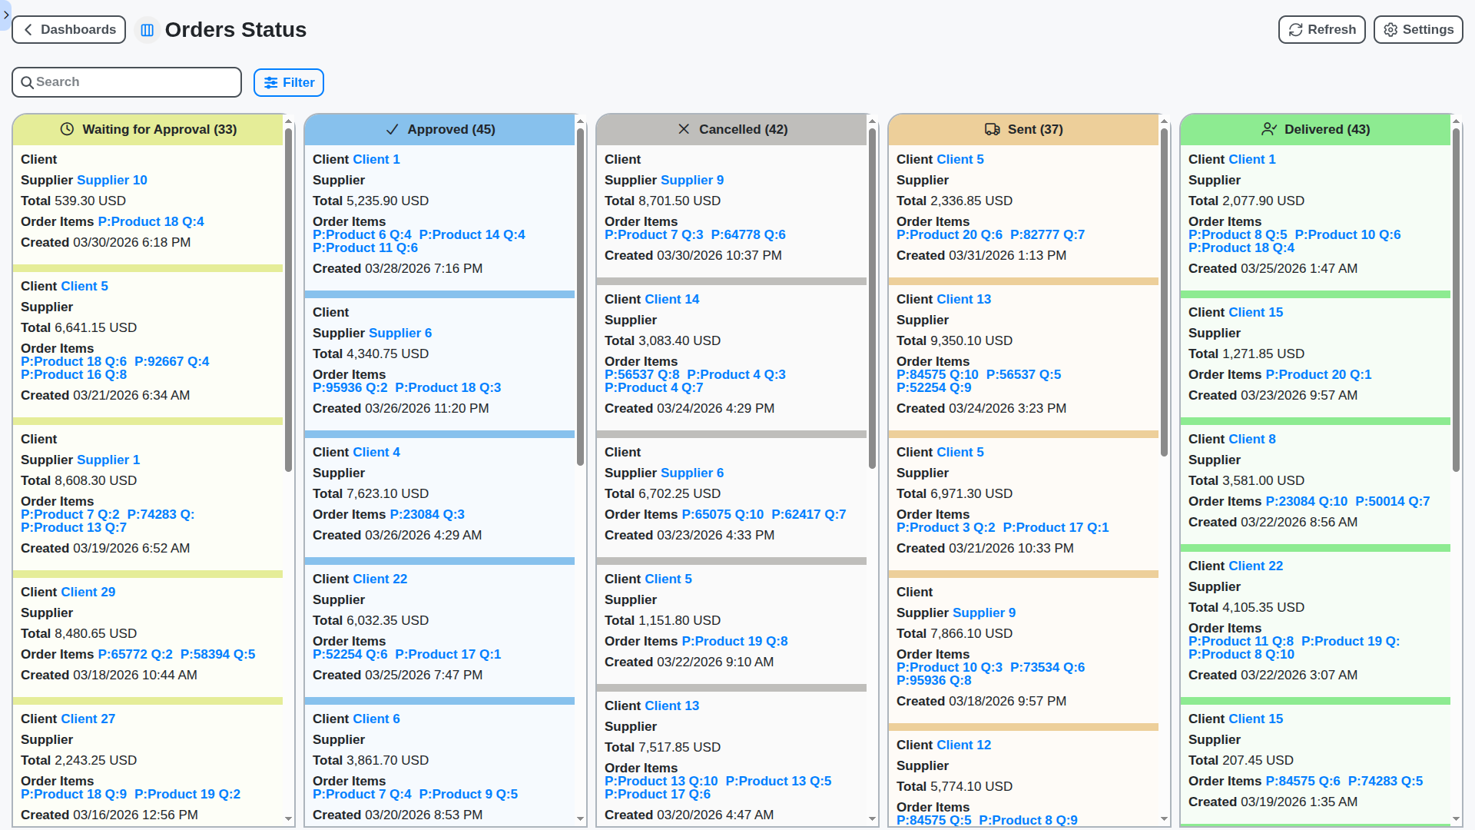Screen dimensions: 1475x830
Task: Navigate back using the Dashboards button
Action: tap(68, 29)
